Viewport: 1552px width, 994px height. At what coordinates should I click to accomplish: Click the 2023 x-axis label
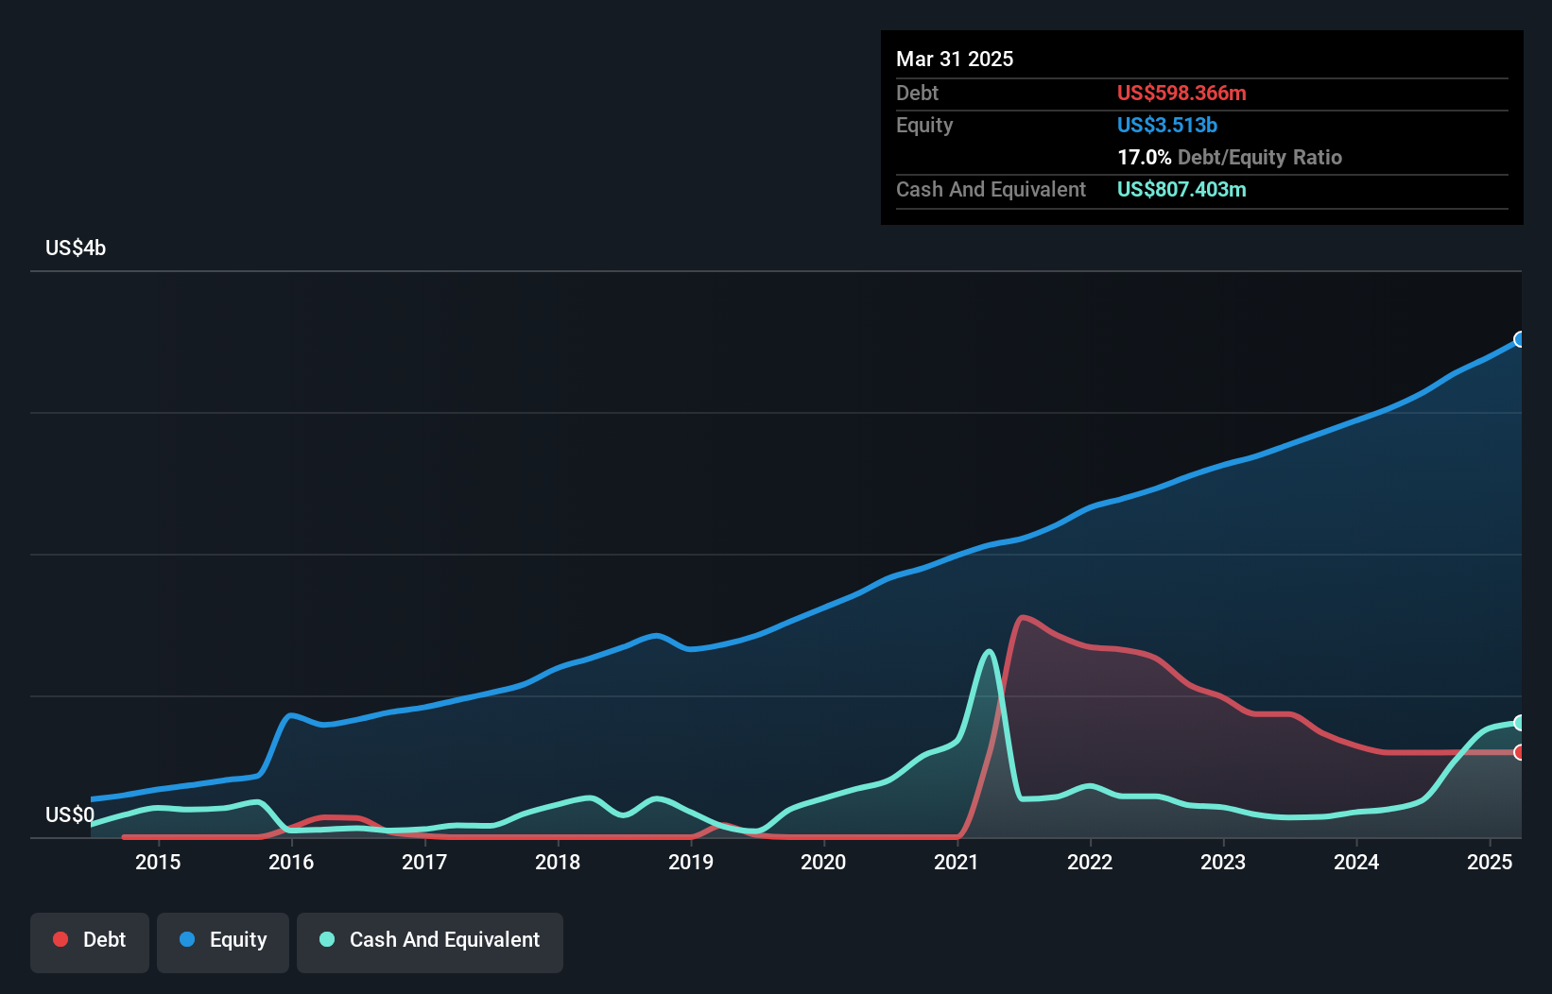point(1223,862)
